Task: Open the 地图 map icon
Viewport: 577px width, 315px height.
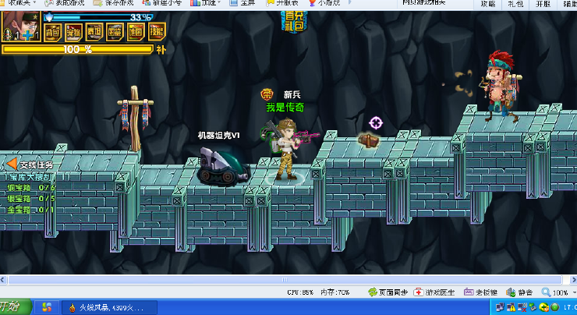Action: 136,32
